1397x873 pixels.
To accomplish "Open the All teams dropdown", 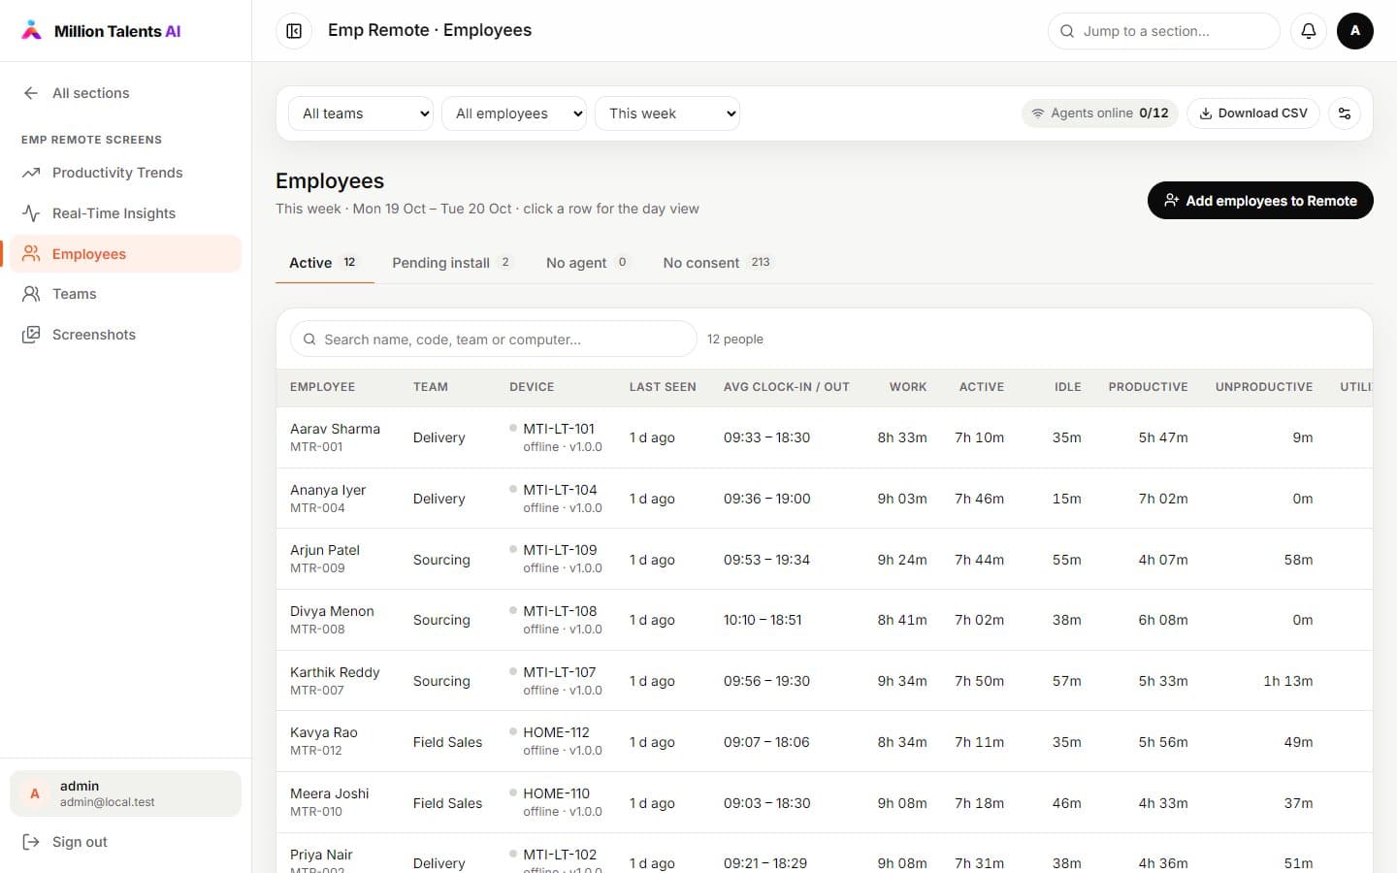I will [361, 113].
